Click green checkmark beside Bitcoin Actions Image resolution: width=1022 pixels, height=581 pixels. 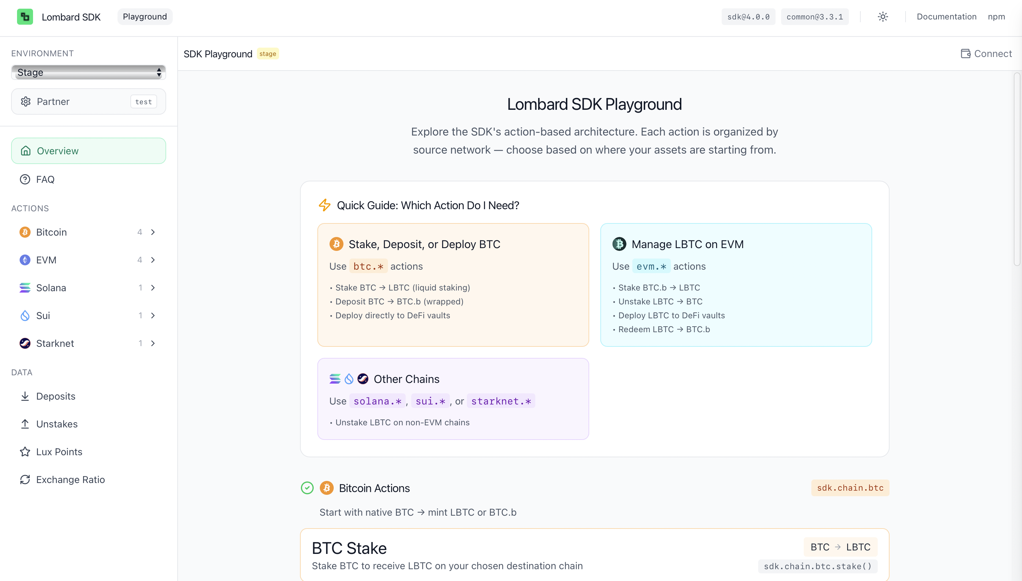(307, 488)
